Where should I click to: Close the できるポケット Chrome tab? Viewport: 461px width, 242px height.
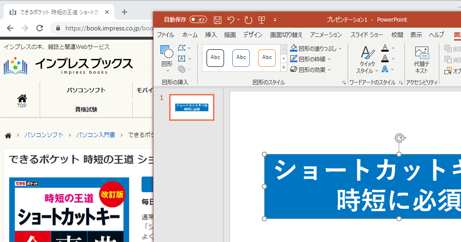tap(107, 12)
